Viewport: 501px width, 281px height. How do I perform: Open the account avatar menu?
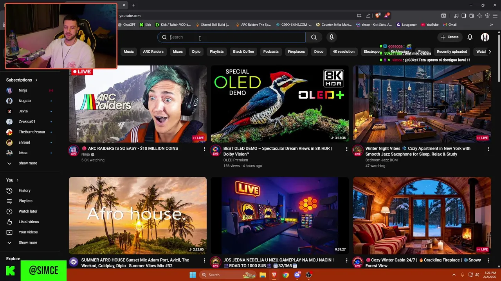(x=485, y=37)
